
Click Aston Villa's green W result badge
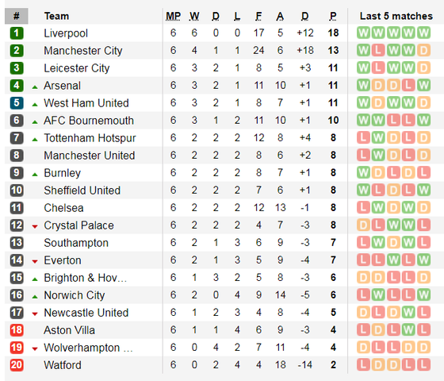[408, 330]
